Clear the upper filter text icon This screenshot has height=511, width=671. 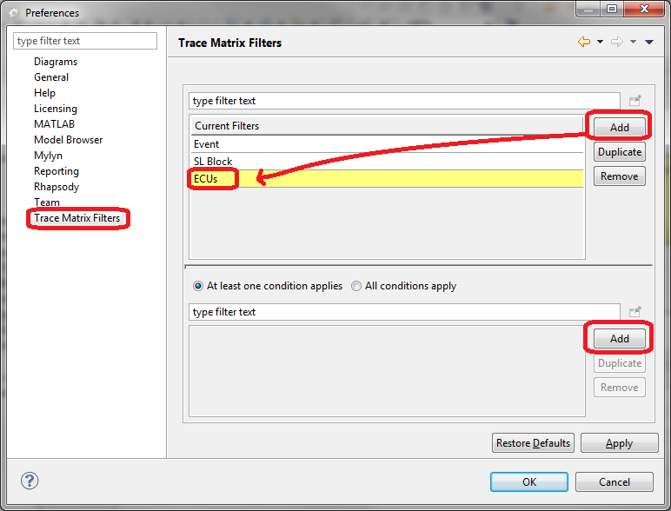click(x=635, y=101)
